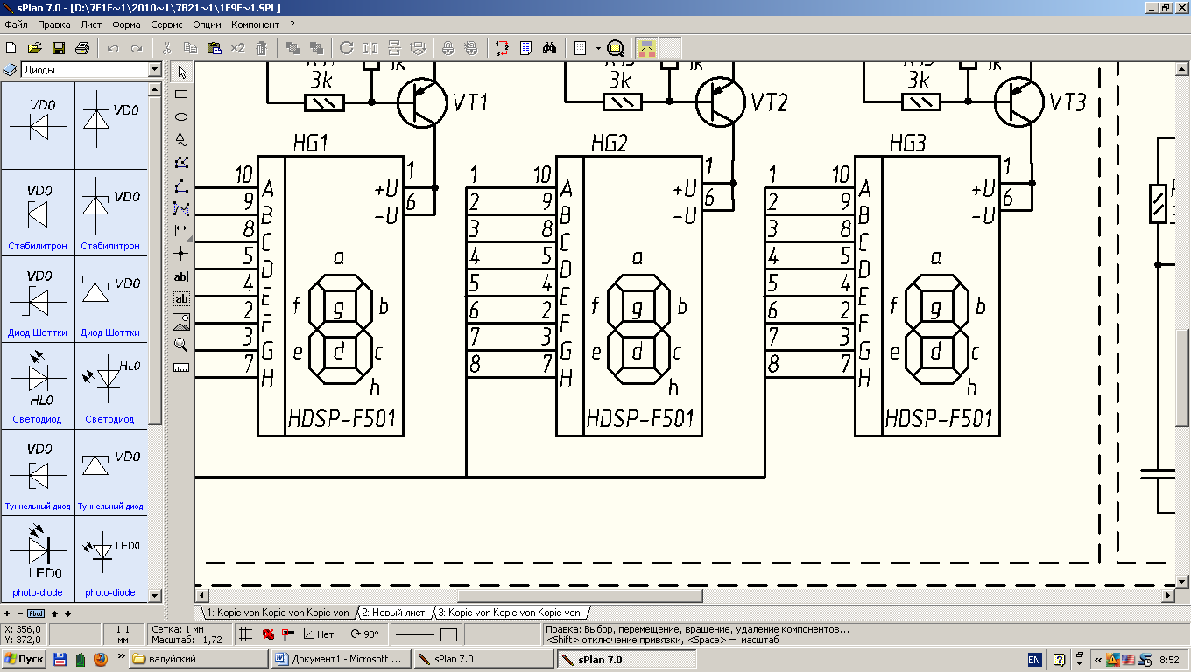This screenshot has height=672, width=1191.
Task: Click the Firefox quick launch icon
Action: (100, 659)
